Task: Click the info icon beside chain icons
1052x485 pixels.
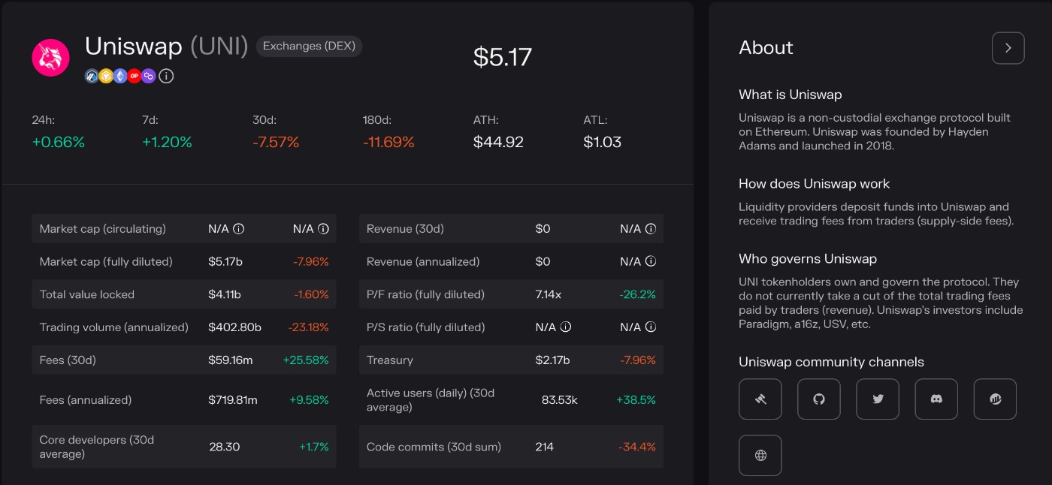Action: (x=167, y=76)
